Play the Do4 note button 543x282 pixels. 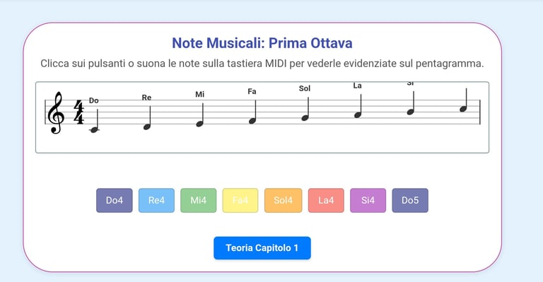115,200
